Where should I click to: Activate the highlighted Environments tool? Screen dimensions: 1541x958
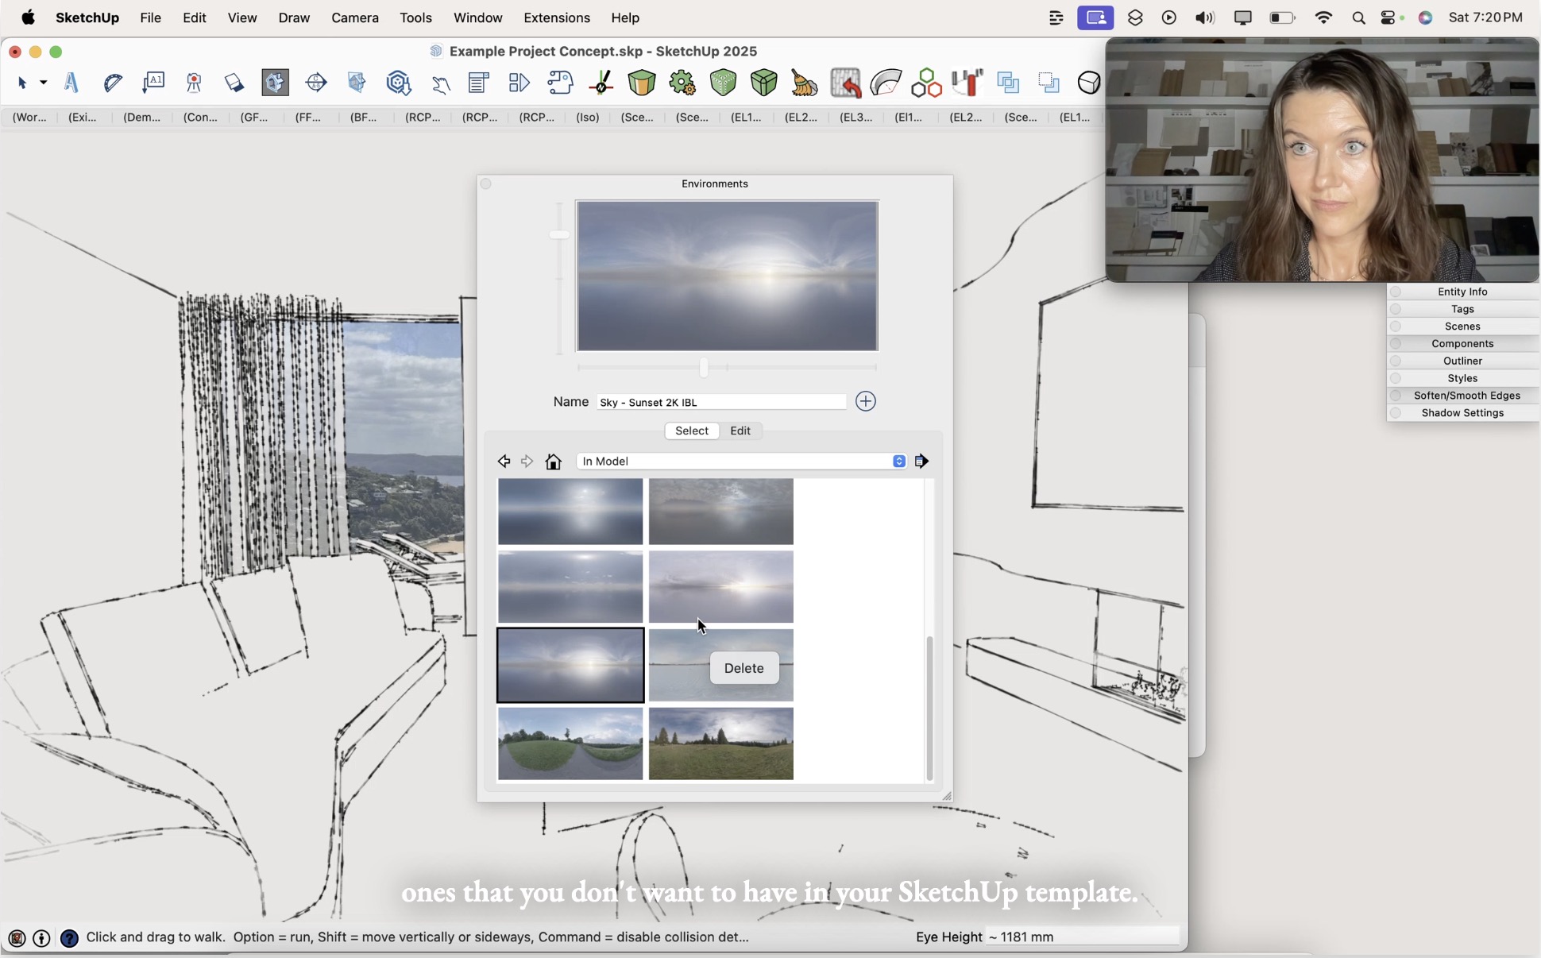pyautogui.click(x=274, y=83)
